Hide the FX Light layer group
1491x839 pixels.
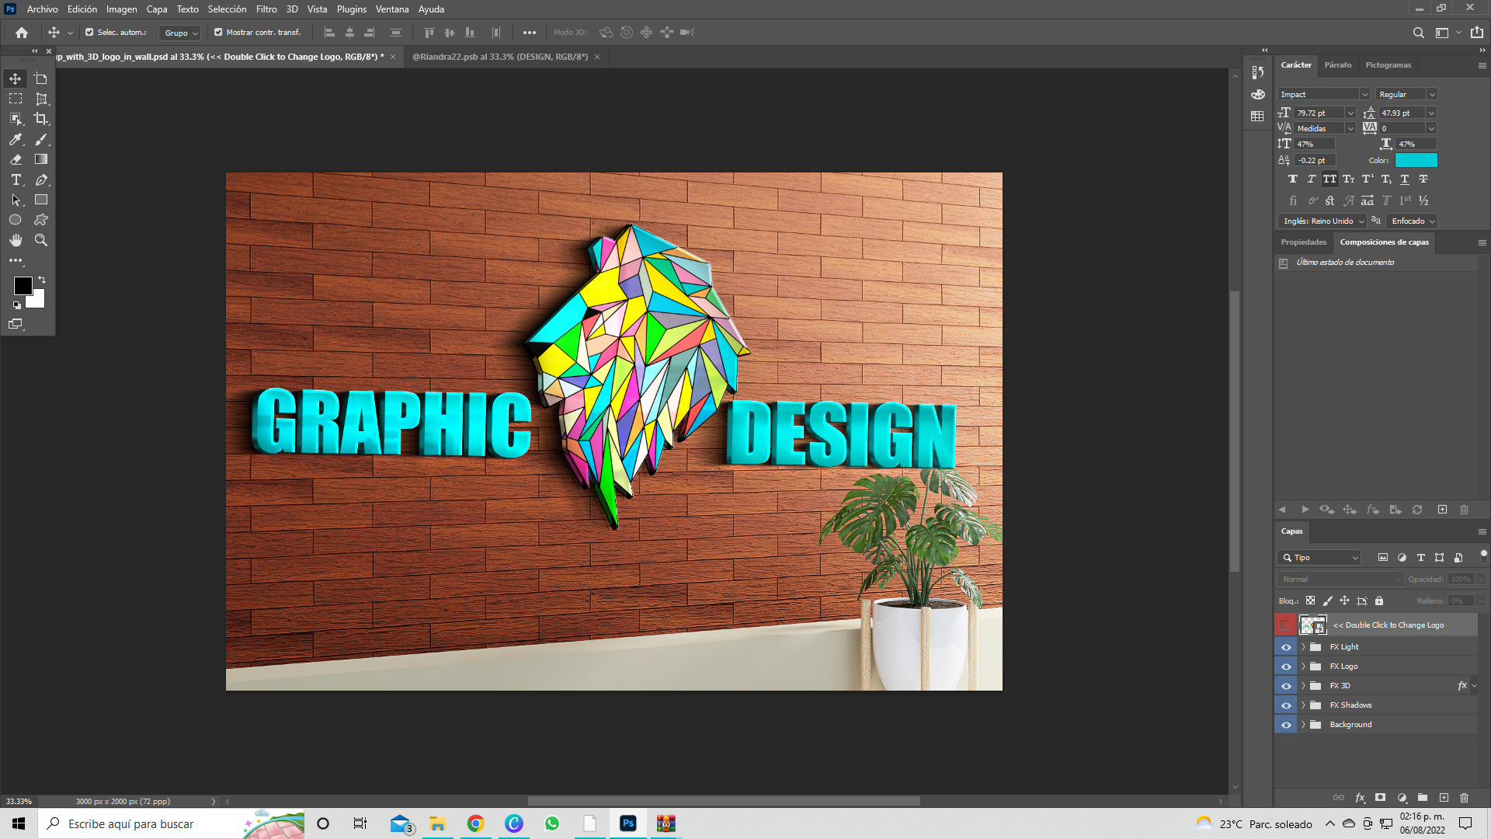point(1286,647)
